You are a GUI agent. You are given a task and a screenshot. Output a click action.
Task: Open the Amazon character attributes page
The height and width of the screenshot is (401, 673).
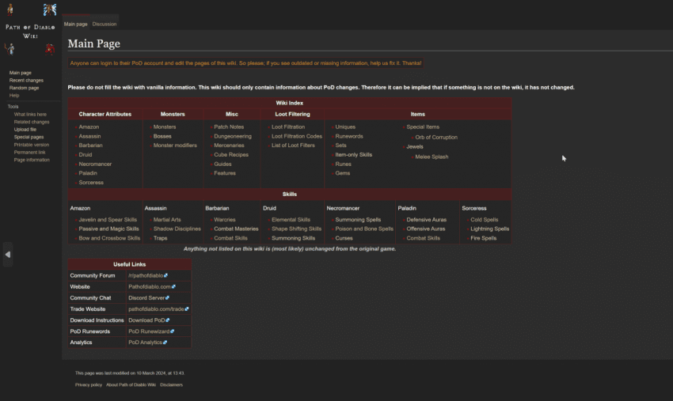tap(89, 127)
